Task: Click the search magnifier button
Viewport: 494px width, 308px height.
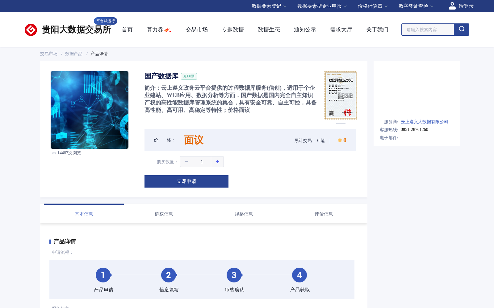Action: pos(462,30)
